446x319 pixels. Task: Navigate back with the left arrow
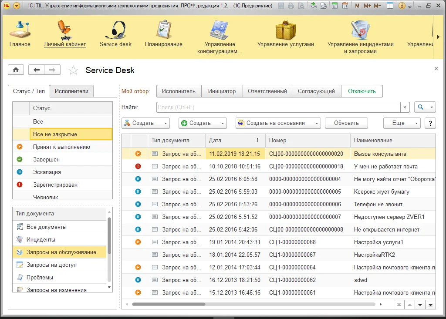[37, 70]
